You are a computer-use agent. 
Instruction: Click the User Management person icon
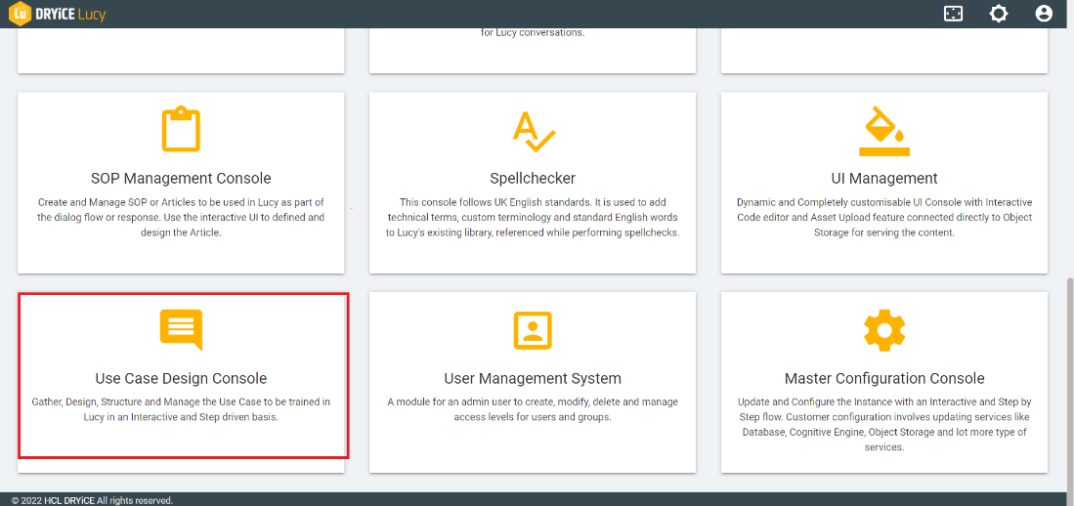coord(533,330)
